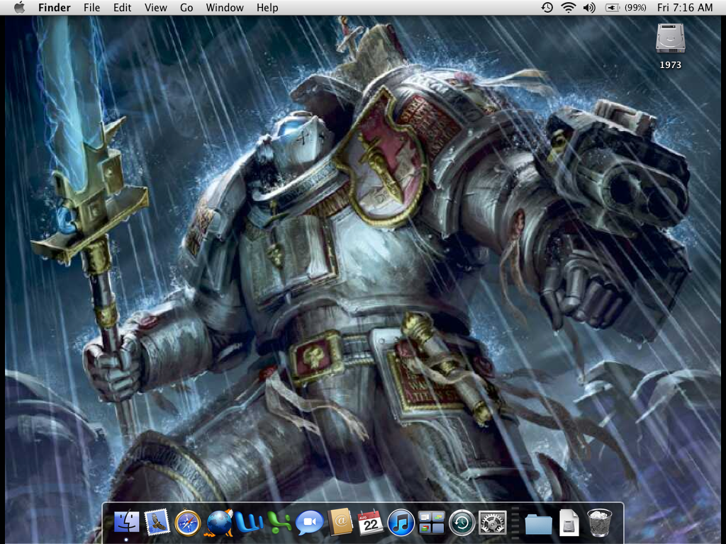
Task: Open the Edit menu
Action: (x=122, y=7)
